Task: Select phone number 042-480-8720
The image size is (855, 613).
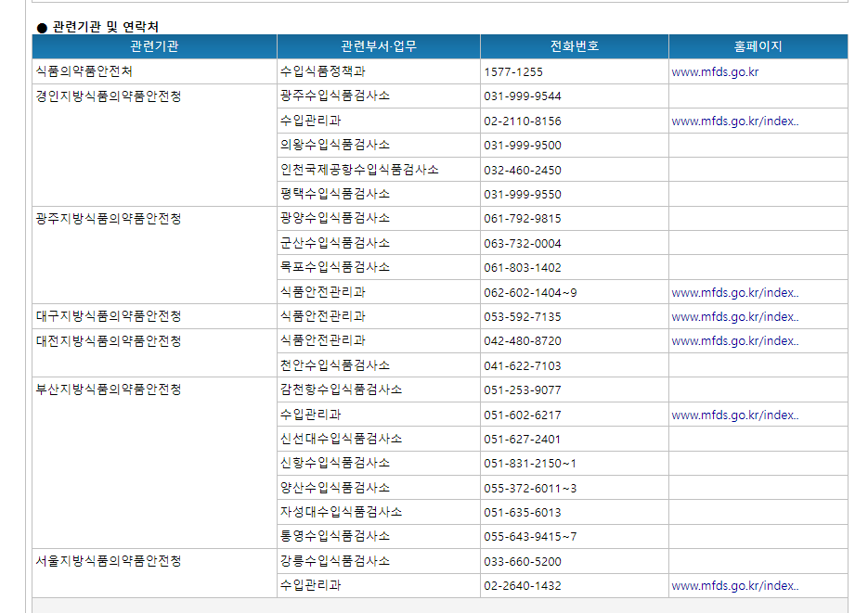Action: [x=523, y=341]
